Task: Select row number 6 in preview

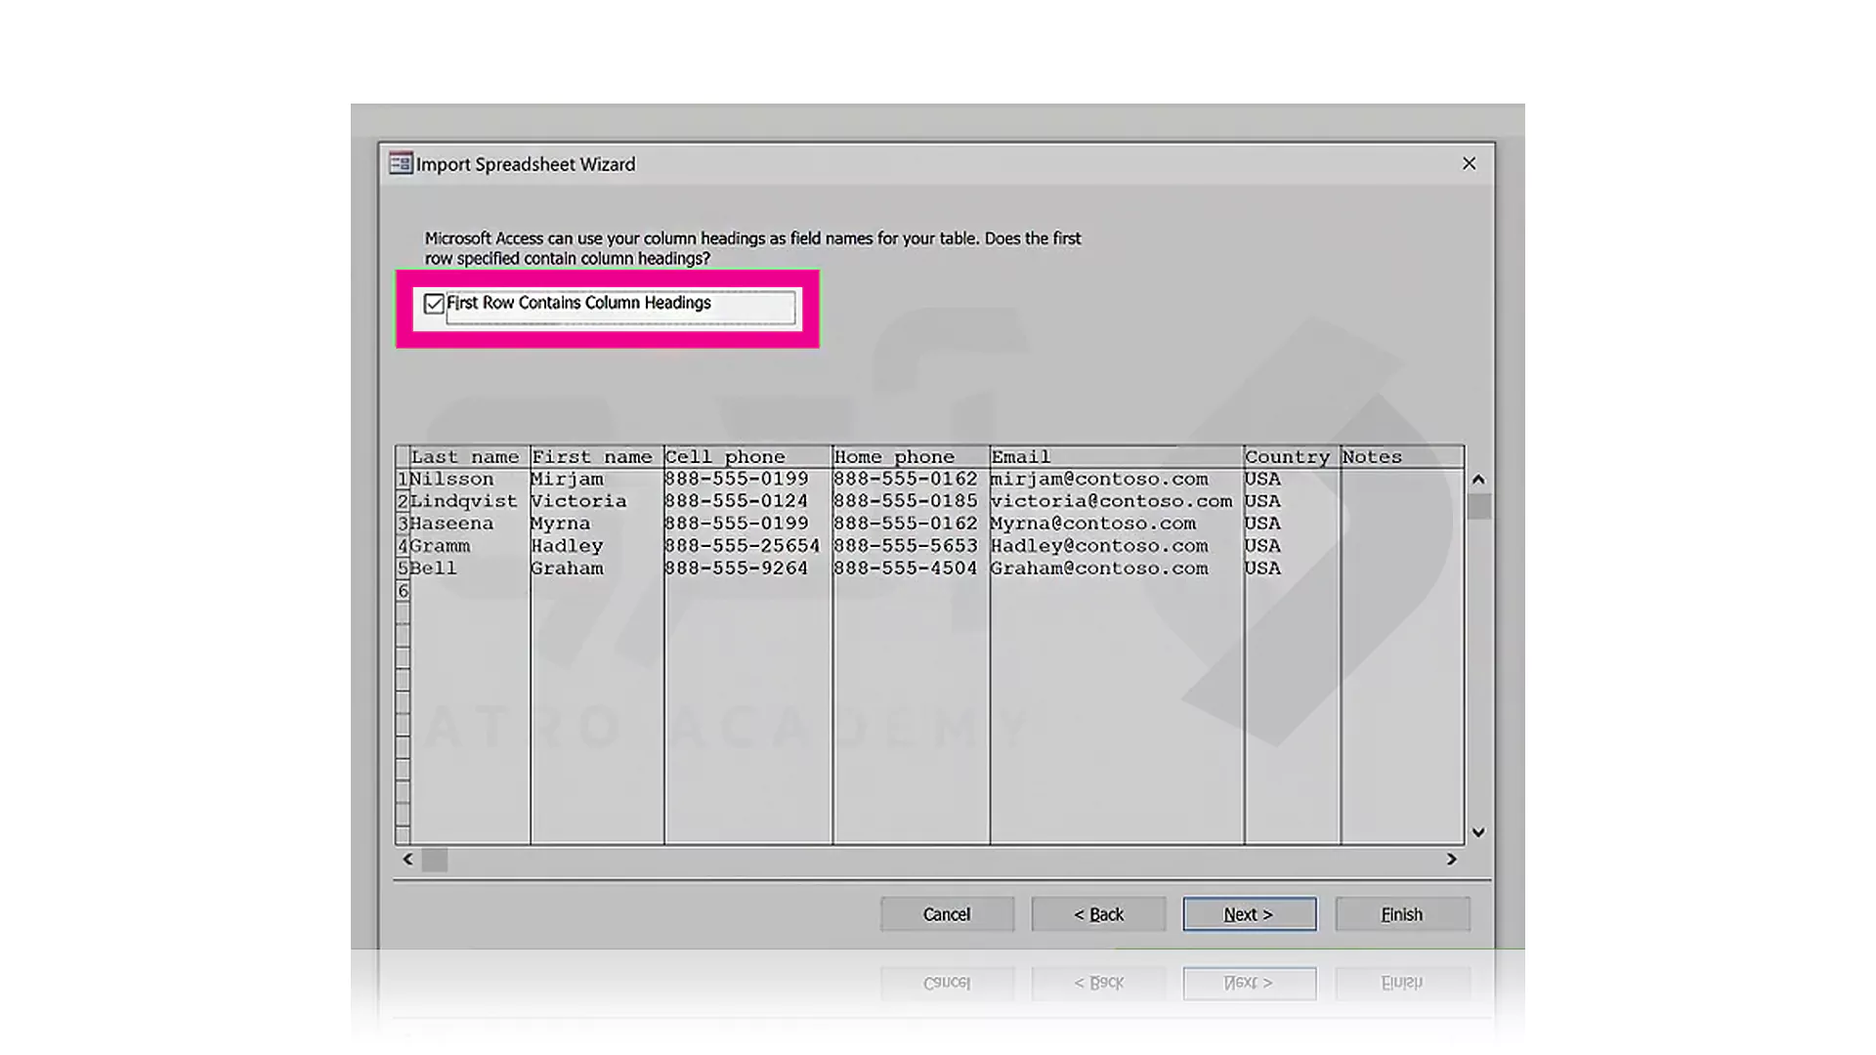Action: click(403, 591)
